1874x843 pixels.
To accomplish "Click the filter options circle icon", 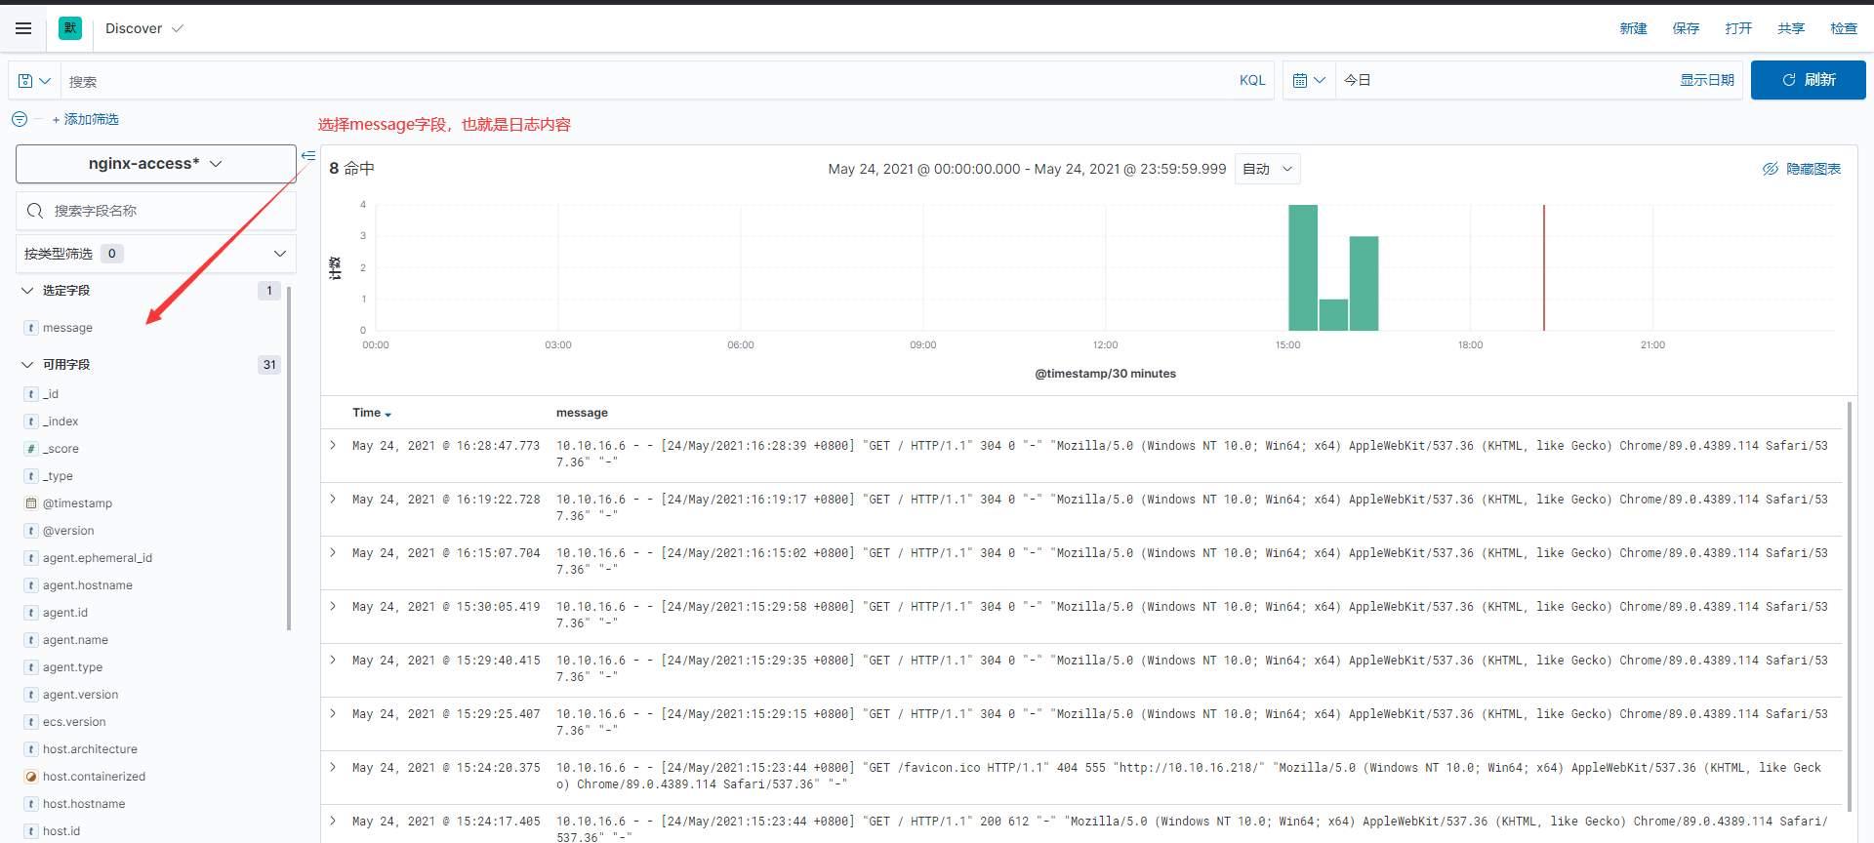I will (x=20, y=119).
